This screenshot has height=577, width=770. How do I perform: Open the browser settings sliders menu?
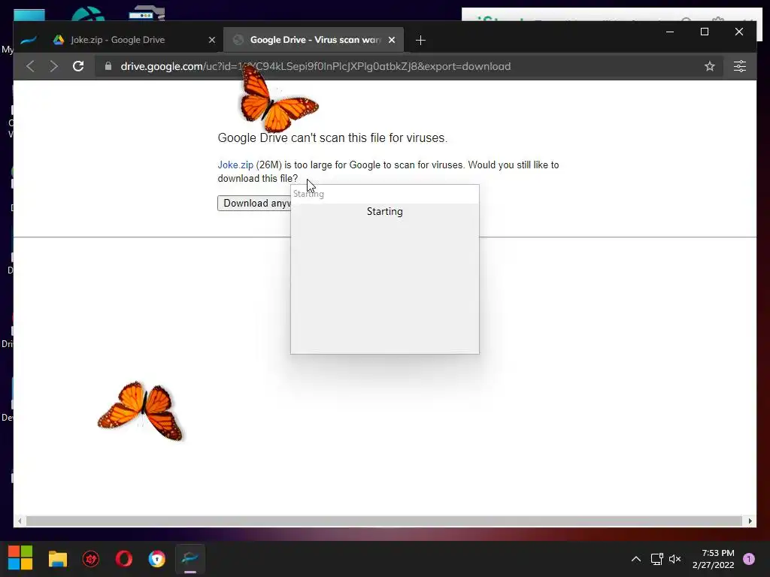740,66
